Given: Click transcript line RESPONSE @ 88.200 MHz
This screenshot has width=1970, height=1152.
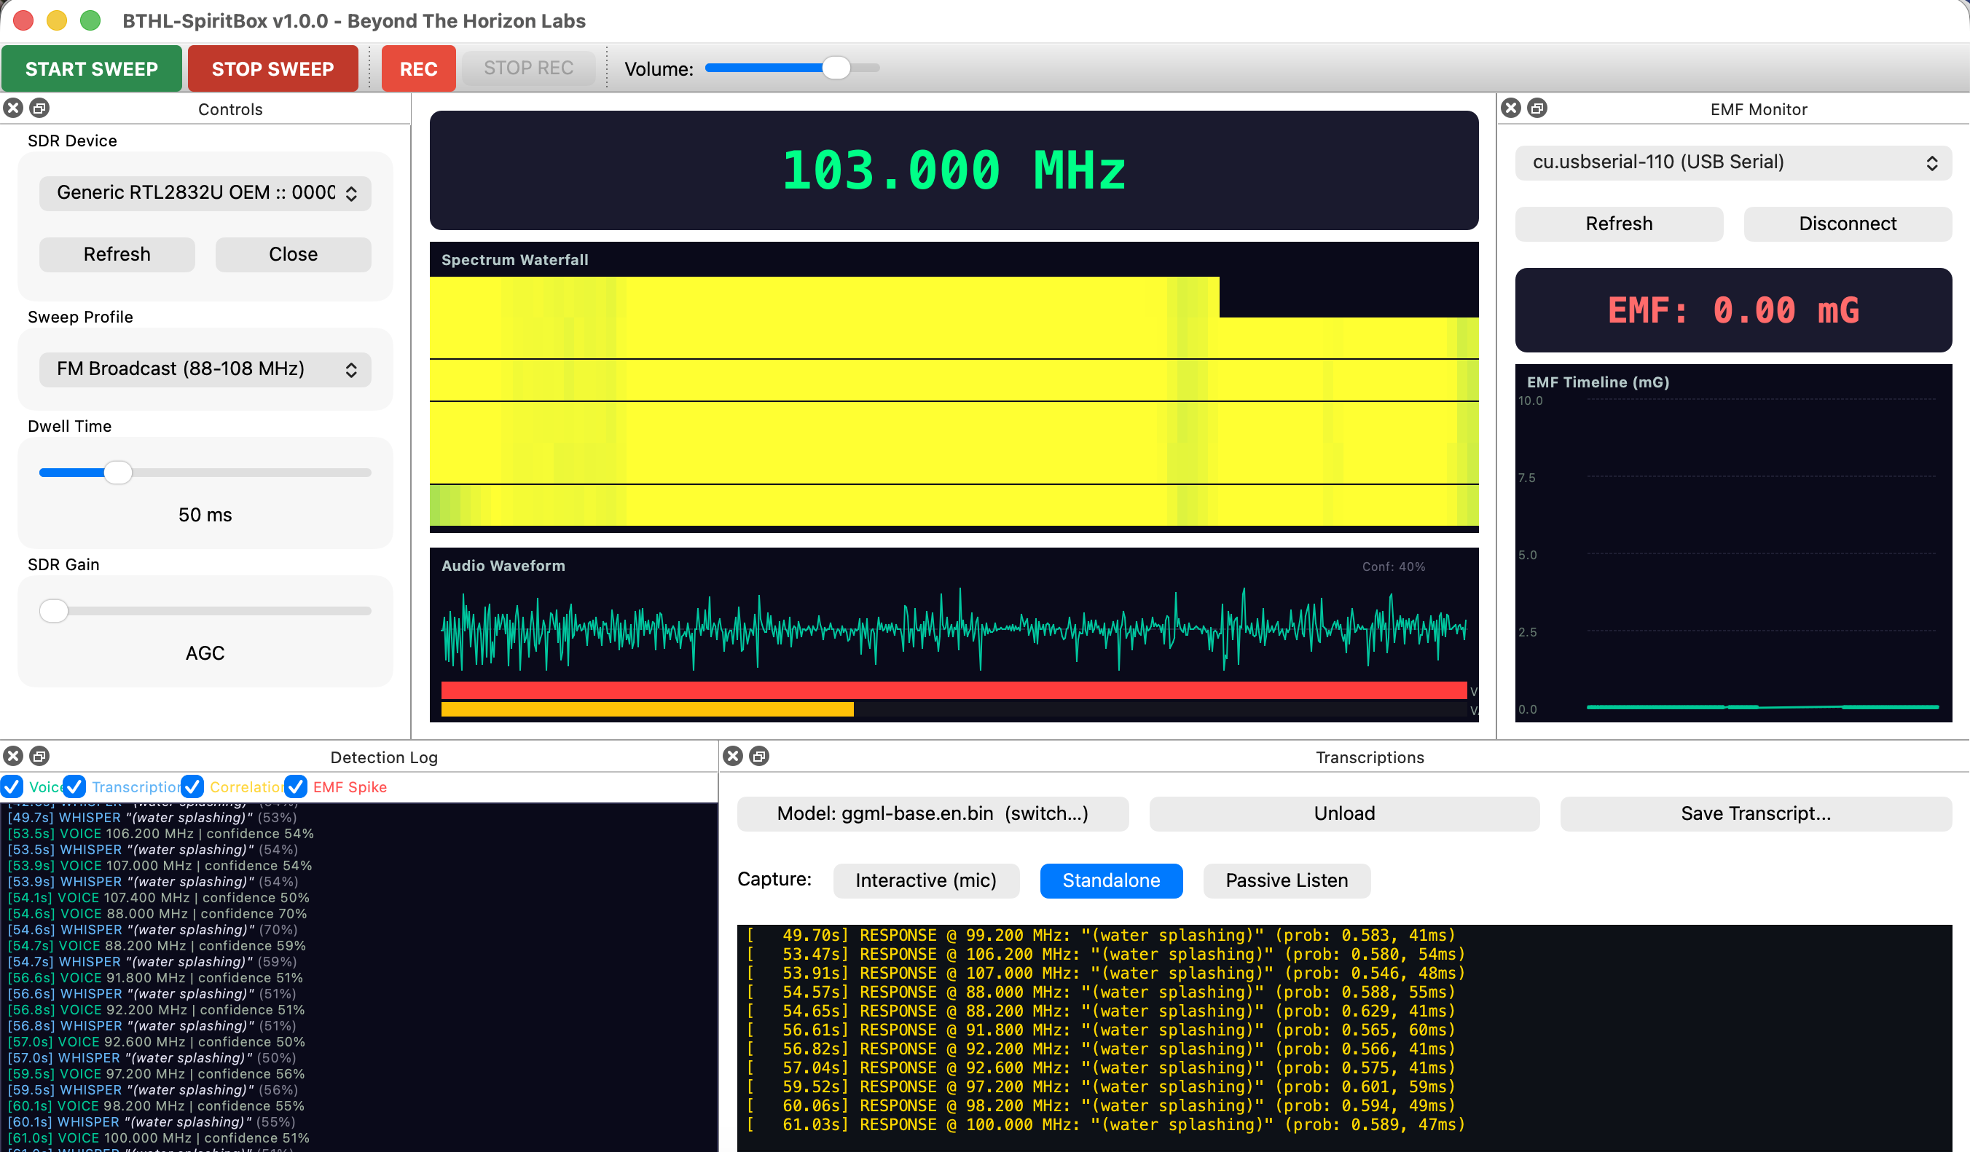Looking at the screenshot, I should click(1101, 1011).
